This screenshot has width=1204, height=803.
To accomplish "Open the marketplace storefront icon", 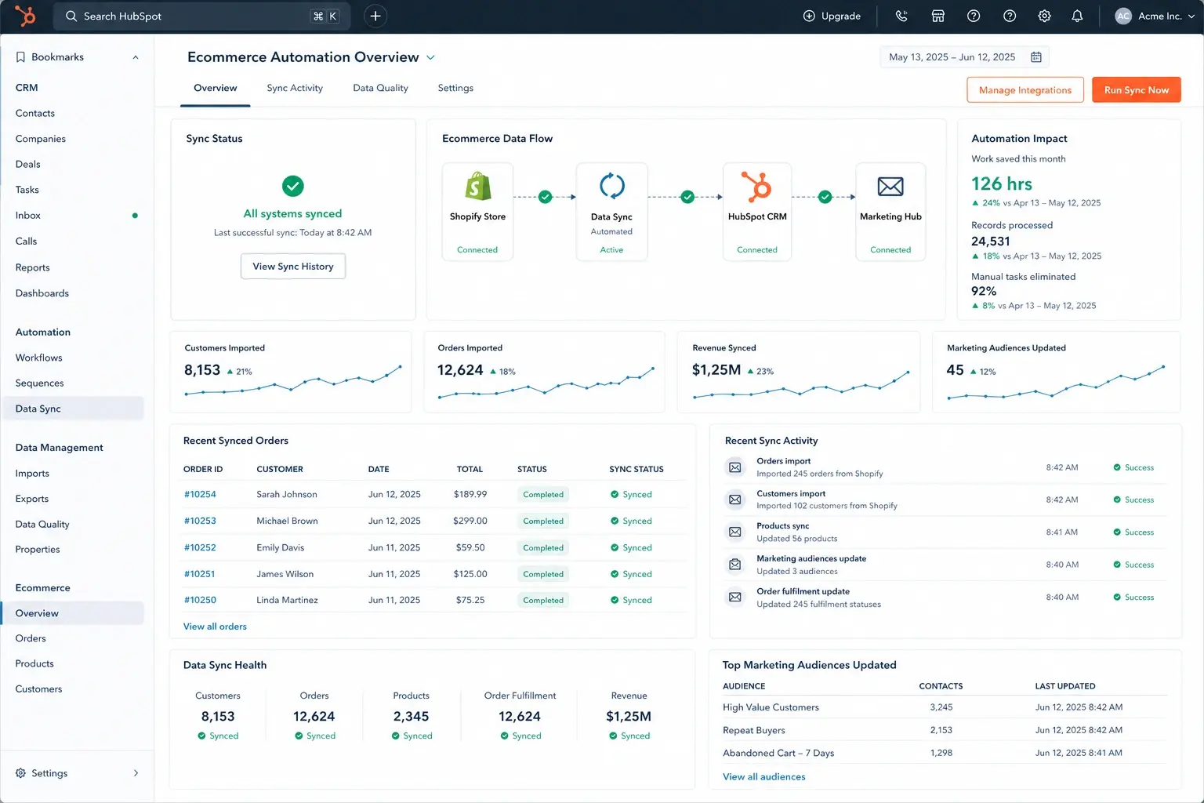I will (x=937, y=16).
